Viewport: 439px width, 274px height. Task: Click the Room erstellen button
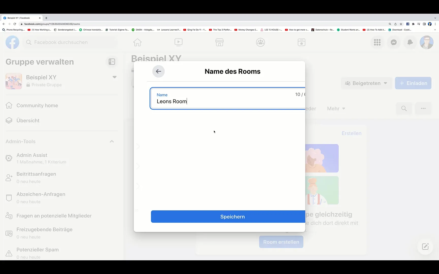pos(281,242)
